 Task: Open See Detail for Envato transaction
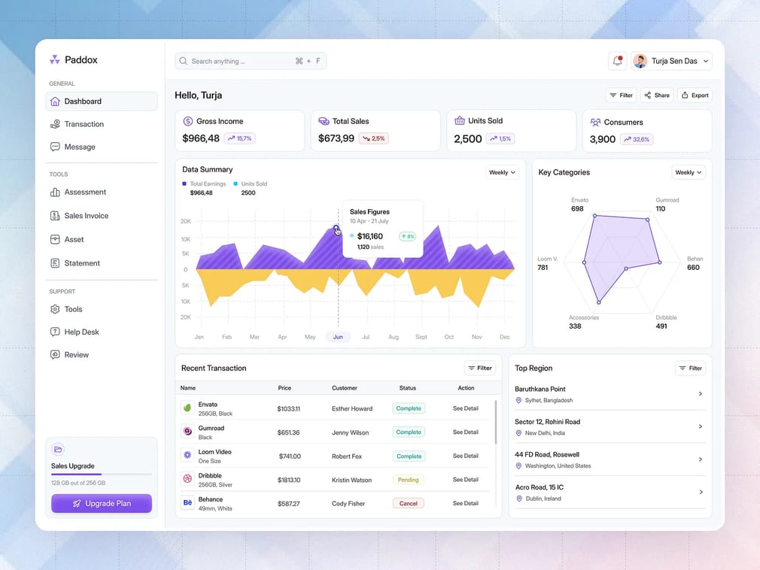pyautogui.click(x=465, y=408)
